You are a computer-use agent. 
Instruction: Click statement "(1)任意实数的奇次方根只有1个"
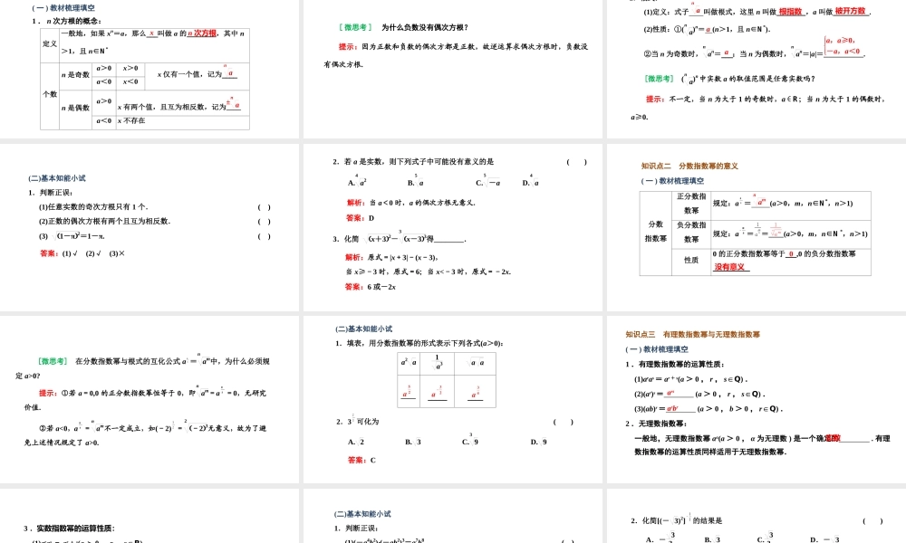click(x=93, y=206)
